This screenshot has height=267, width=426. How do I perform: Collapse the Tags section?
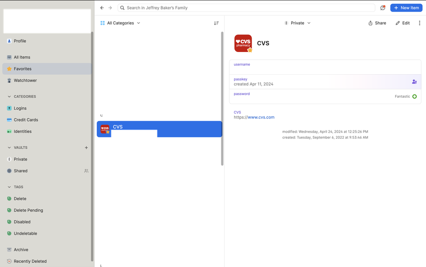(x=9, y=187)
